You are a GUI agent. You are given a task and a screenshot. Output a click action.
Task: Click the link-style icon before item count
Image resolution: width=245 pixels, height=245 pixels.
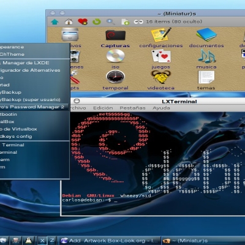(x=138, y=21)
